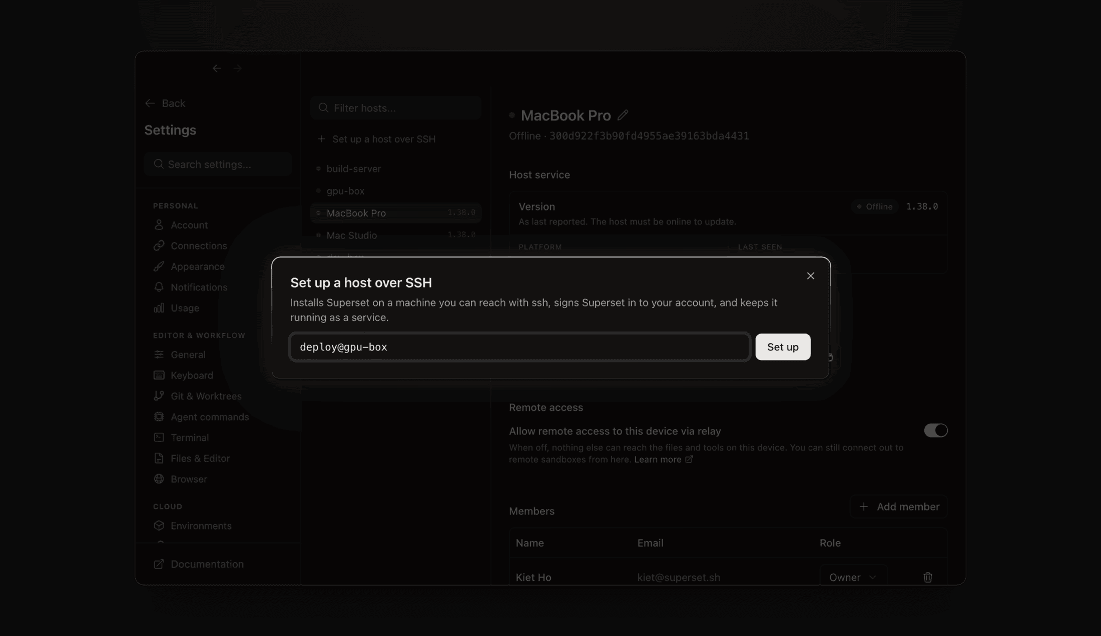The image size is (1101, 636).
Task: Click the Usage chart icon
Action: [159, 308]
